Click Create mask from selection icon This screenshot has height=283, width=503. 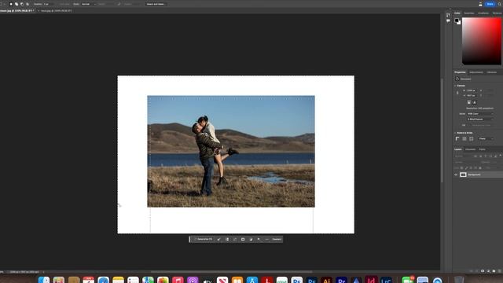(x=243, y=239)
